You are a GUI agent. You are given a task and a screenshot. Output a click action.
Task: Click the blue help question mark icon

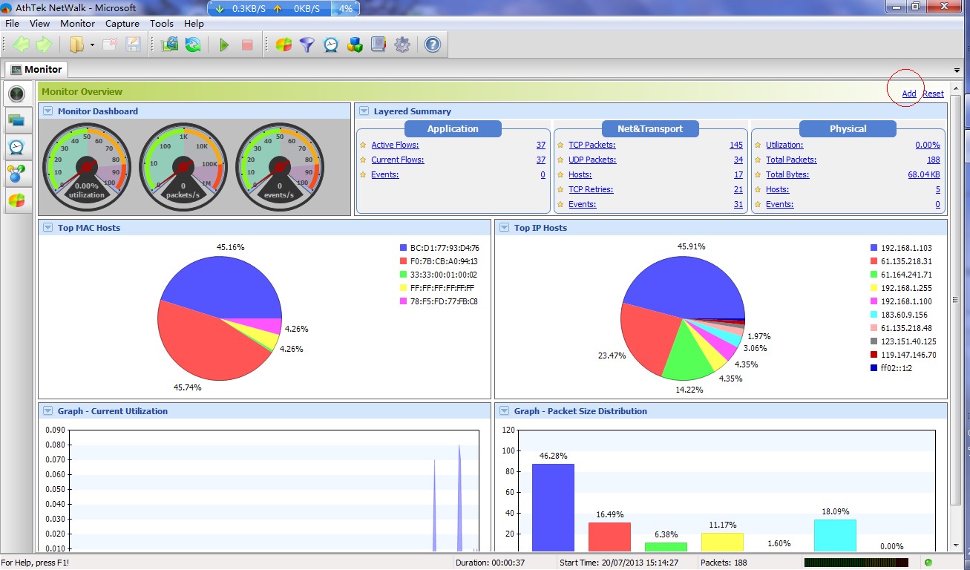(433, 45)
